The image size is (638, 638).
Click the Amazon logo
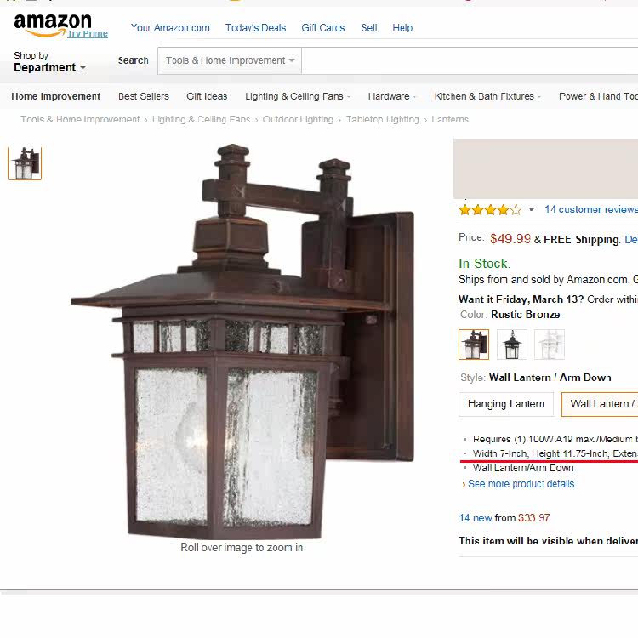point(53,24)
